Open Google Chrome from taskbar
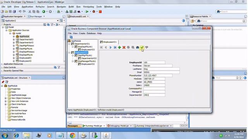 72,136
